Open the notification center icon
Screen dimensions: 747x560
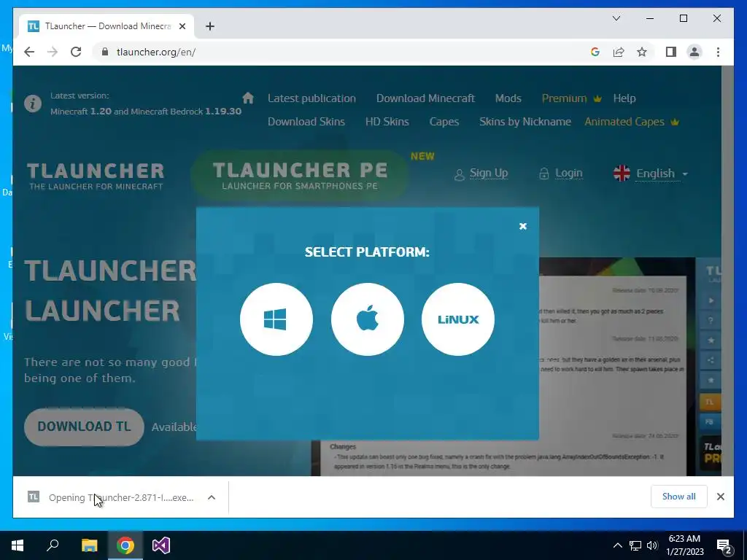pyautogui.click(x=724, y=546)
